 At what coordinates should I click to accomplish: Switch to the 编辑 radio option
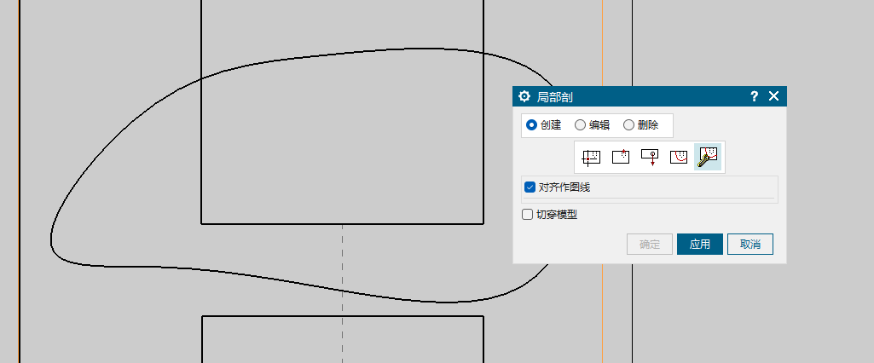pos(581,125)
